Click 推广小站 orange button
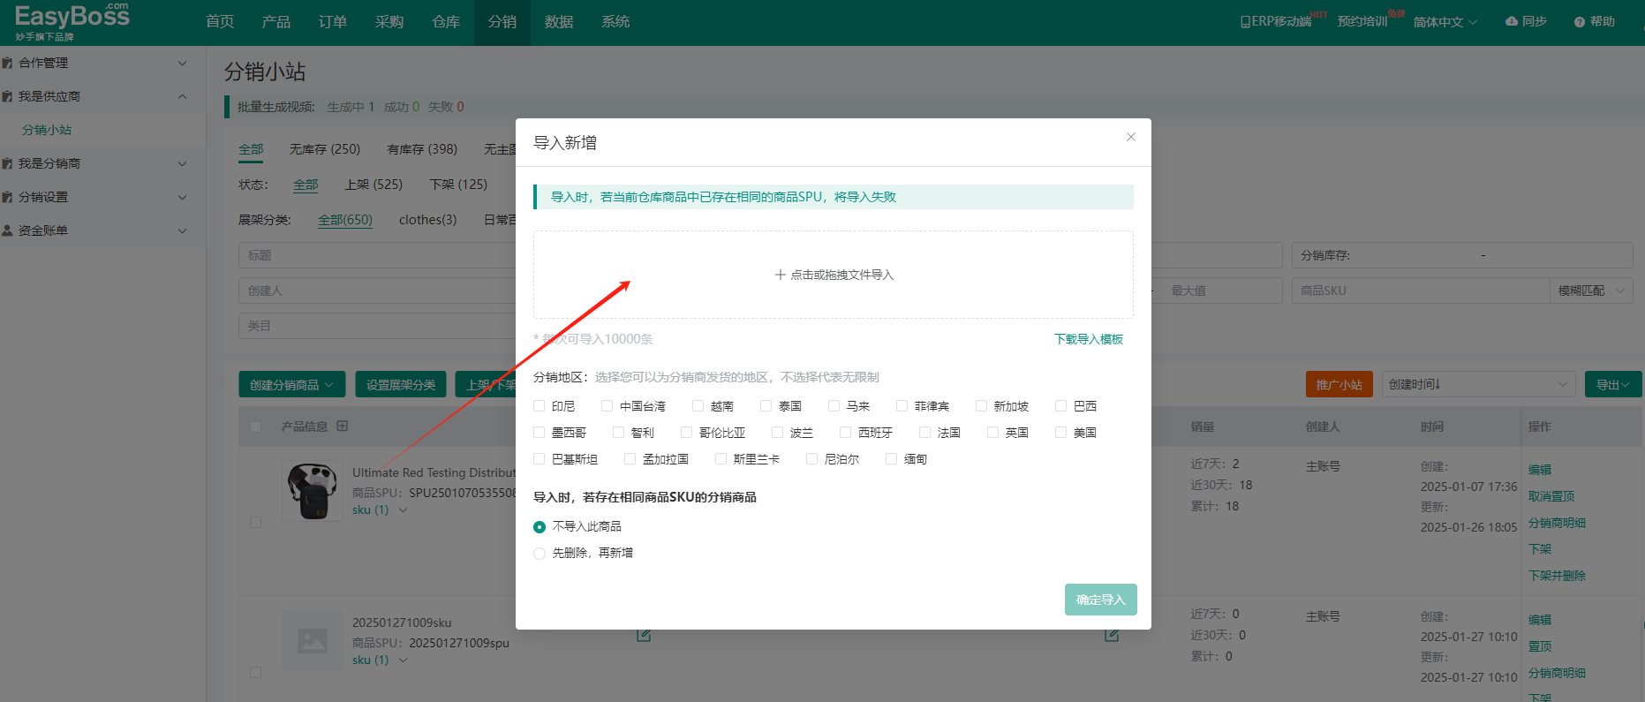The image size is (1645, 702). [1339, 385]
